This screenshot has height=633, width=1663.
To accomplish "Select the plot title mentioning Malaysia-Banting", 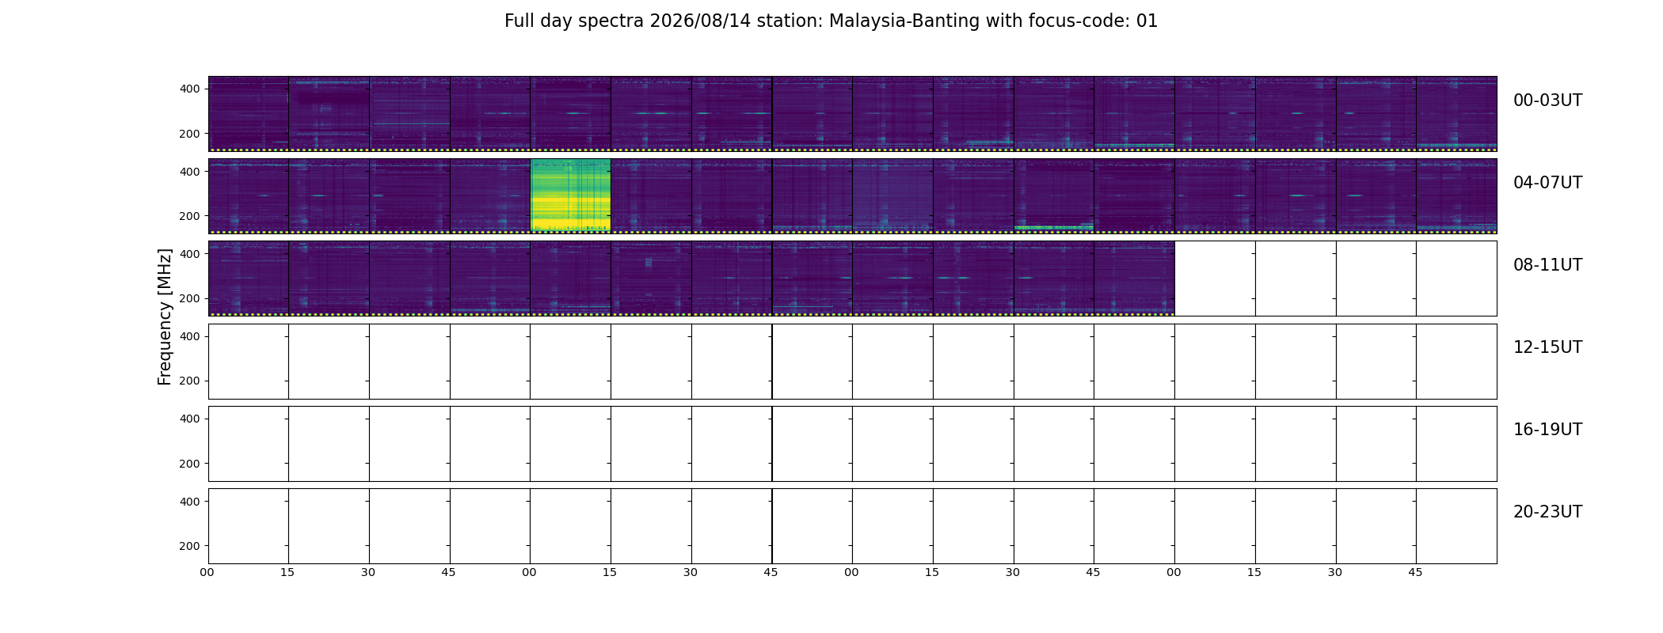I will (831, 21).
